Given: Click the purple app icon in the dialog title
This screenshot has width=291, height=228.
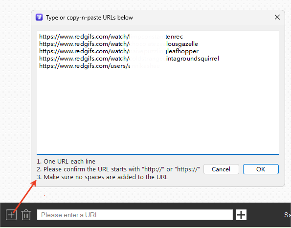Looking at the screenshot, I should click(39, 17).
